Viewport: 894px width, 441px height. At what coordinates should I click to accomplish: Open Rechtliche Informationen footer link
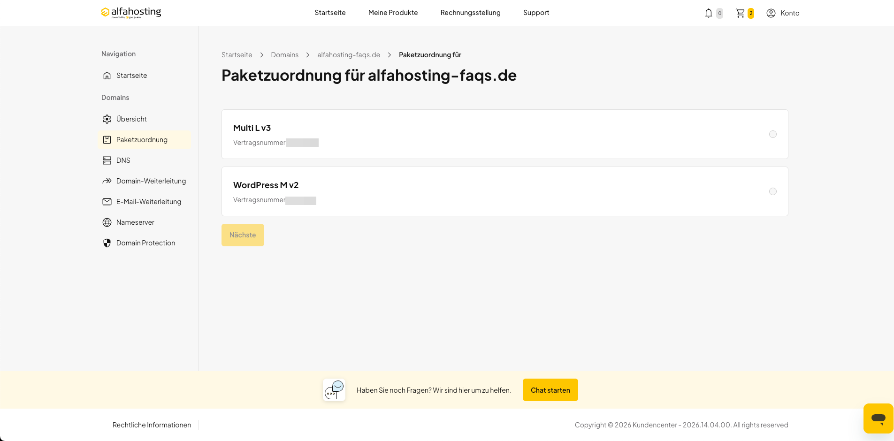pos(152,425)
